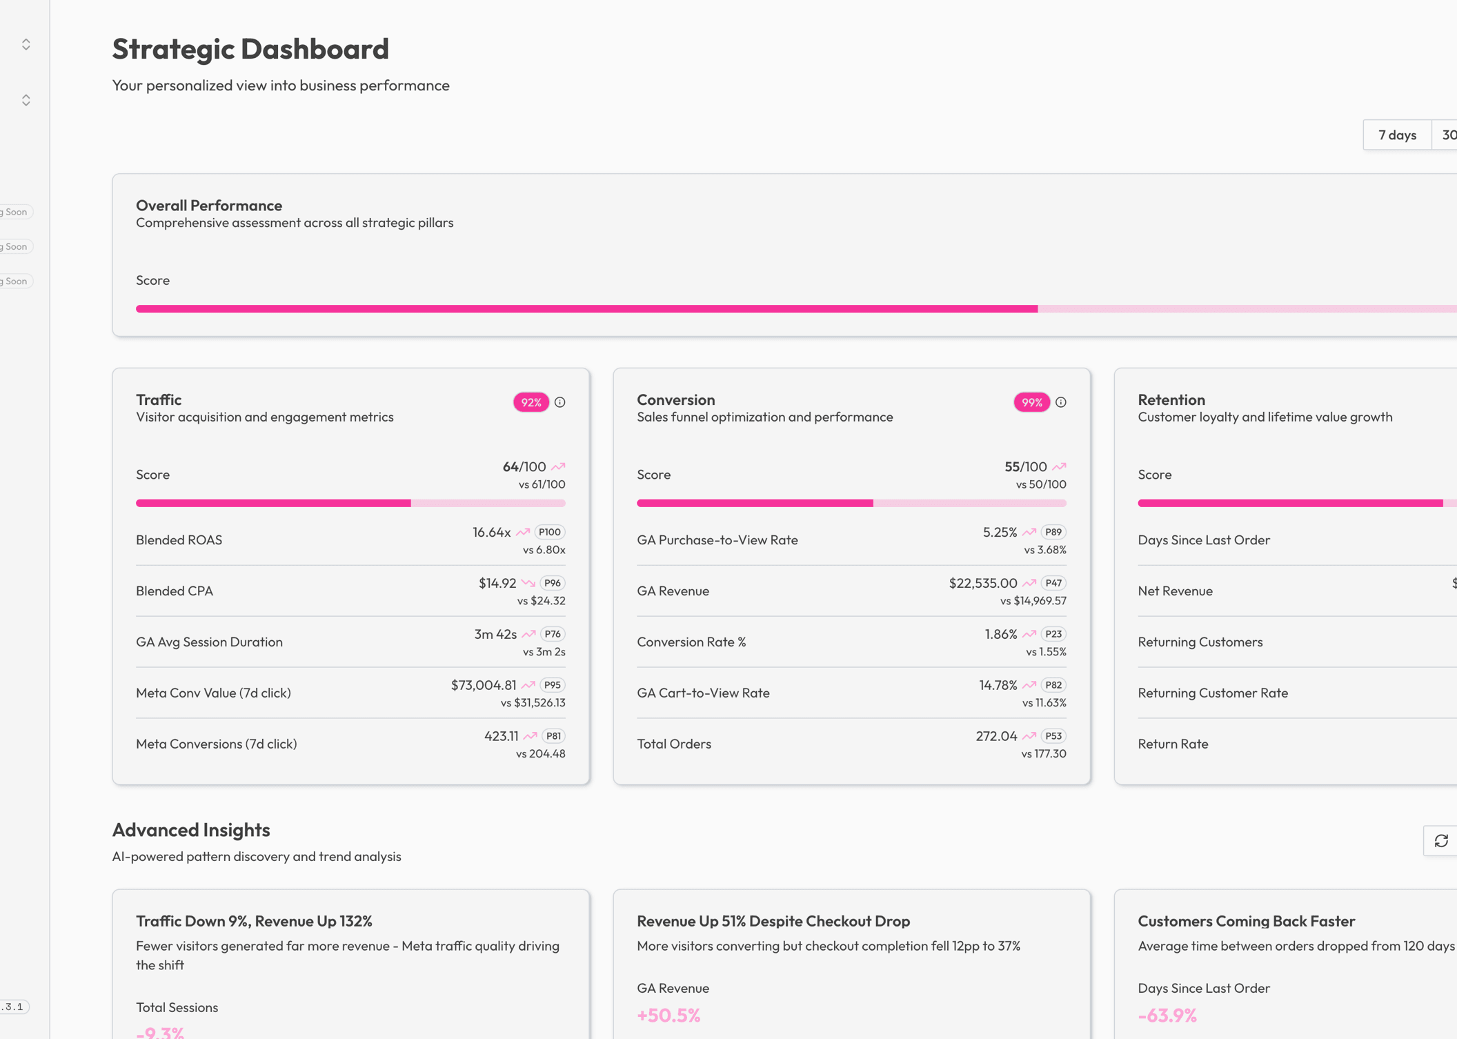The height and width of the screenshot is (1039, 1457).
Task: Click the version badge at bottom of sidebar
Action: tap(15, 1007)
